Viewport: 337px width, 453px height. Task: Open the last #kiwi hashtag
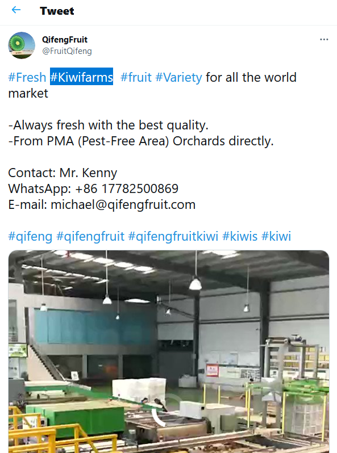coord(276,236)
